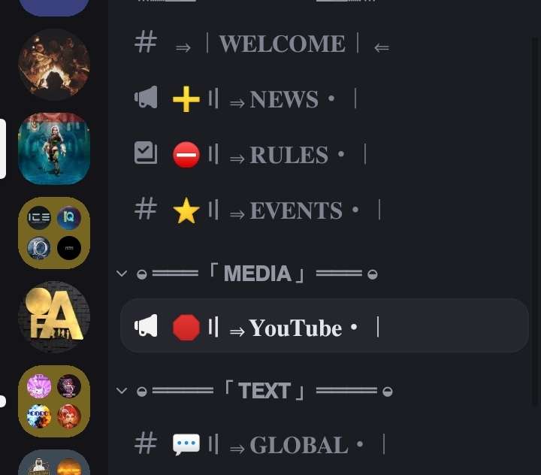
Task: Select the teal game-art server icon
Action: (54, 149)
